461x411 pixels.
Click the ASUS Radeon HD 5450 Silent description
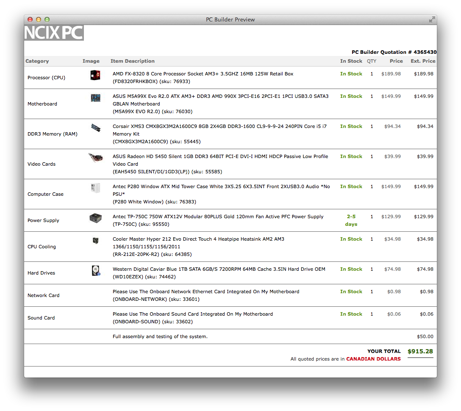pyautogui.click(x=220, y=164)
